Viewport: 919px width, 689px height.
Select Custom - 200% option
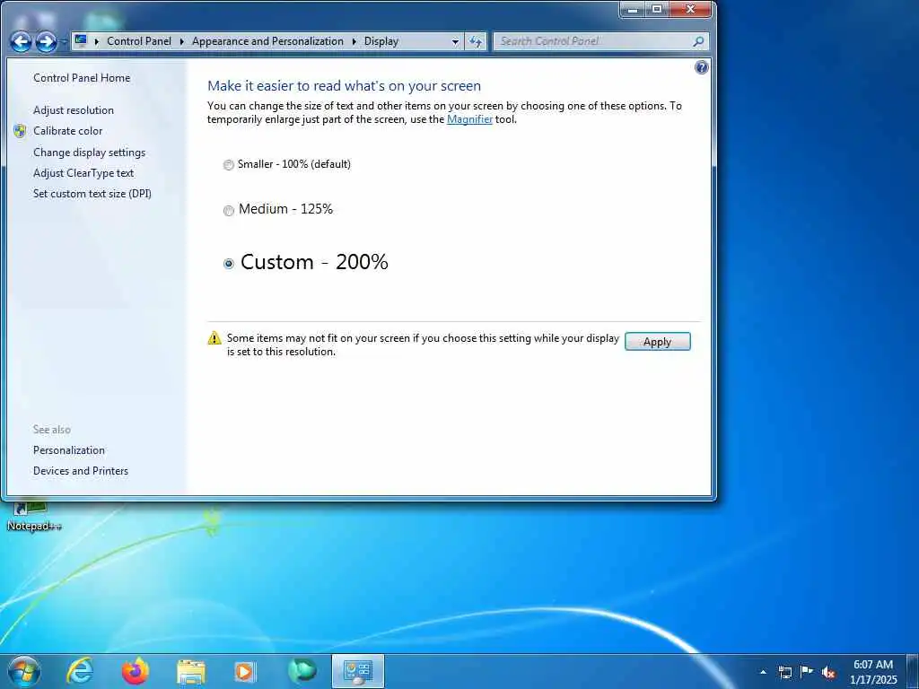click(306, 263)
